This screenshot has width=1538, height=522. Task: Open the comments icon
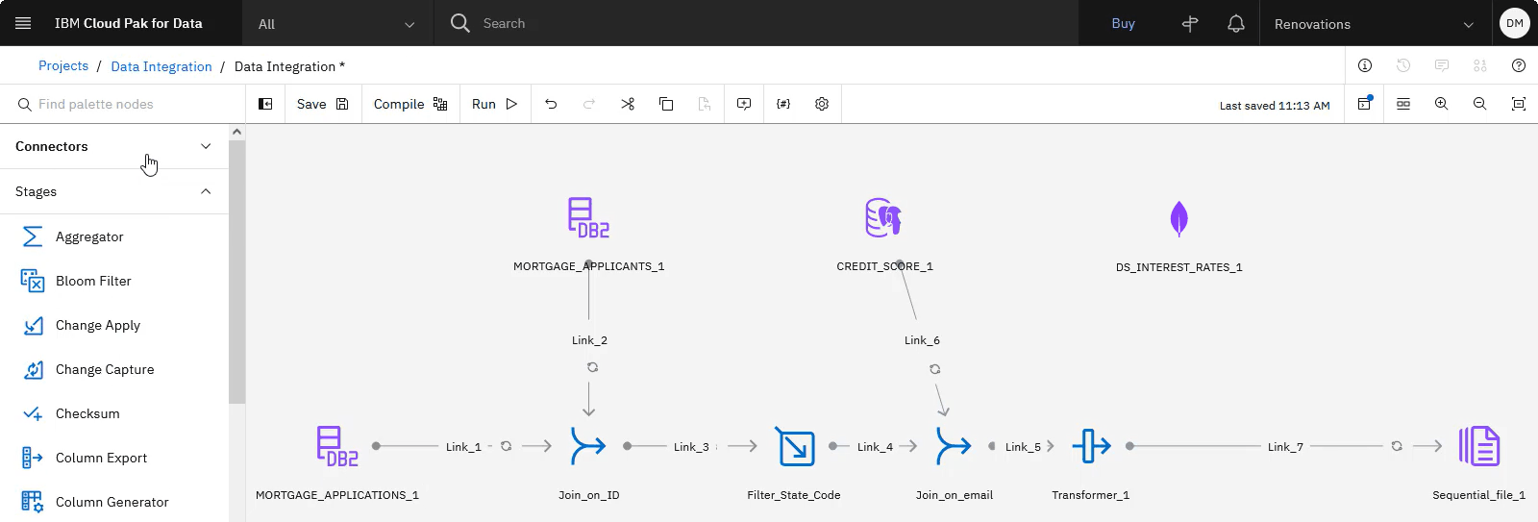pos(1442,65)
